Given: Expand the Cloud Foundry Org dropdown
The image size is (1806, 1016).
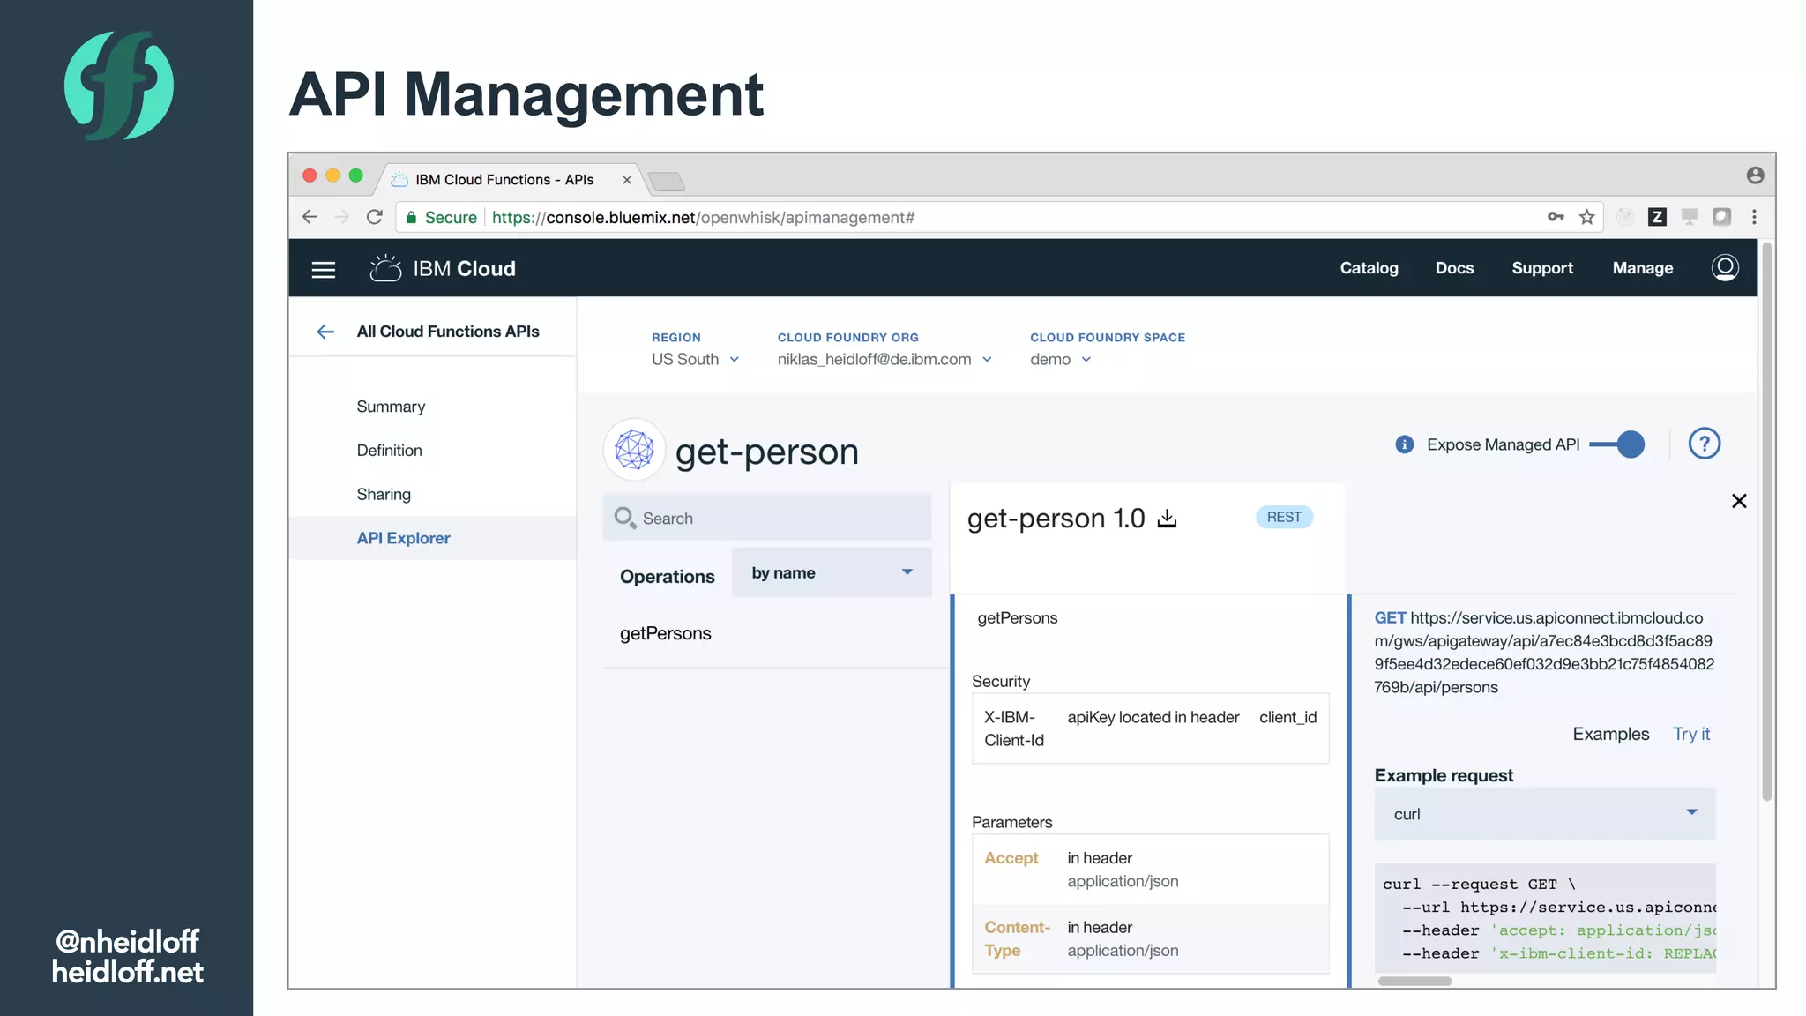Looking at the screenshot, I should [884, 359].
